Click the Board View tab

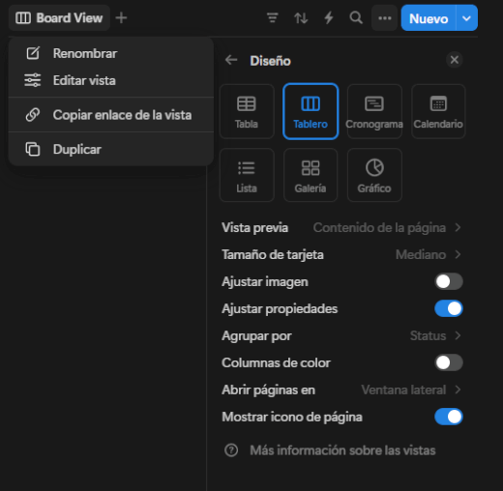59,18
